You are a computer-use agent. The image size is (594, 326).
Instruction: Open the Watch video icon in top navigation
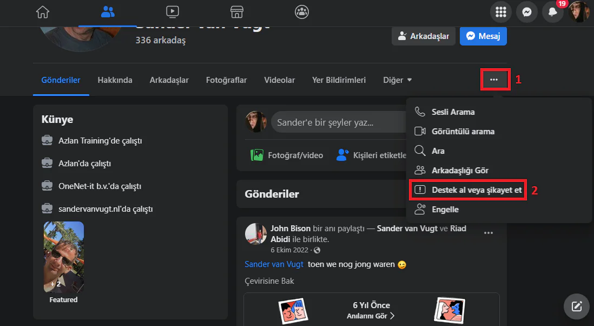click(172, 11)
